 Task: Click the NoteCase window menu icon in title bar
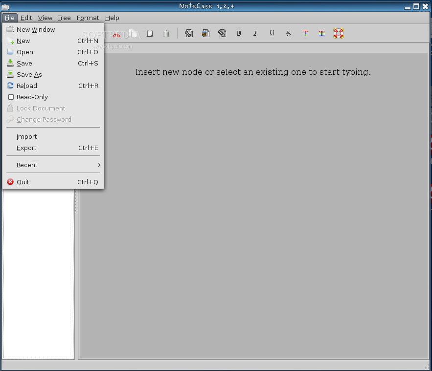pos(5,7)
